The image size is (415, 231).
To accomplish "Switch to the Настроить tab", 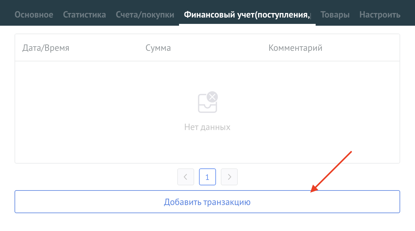I will pos(380,15).
